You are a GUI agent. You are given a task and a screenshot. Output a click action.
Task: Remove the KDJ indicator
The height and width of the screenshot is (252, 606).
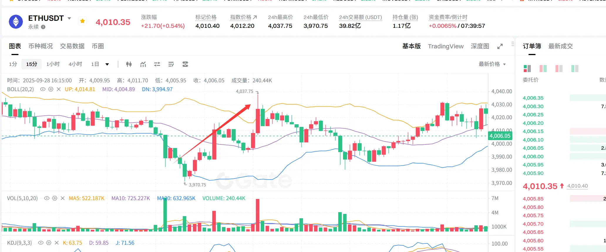(57, 243)
